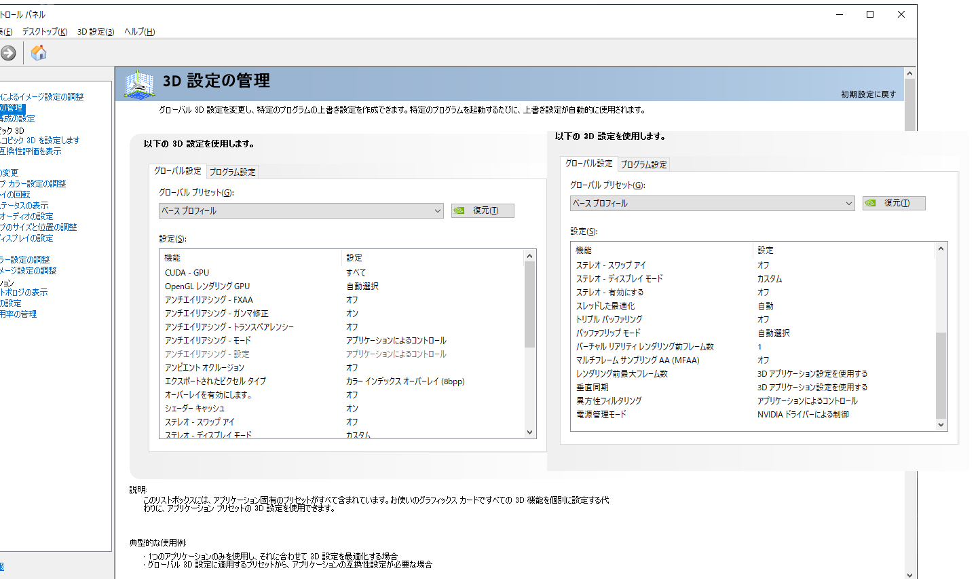Click the 復元(I) button in the right panel
This screenshot has height=579, width=978.
(x=894, y=204)
